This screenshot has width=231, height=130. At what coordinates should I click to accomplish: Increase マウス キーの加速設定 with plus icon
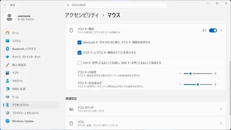[x=215, y=84]
